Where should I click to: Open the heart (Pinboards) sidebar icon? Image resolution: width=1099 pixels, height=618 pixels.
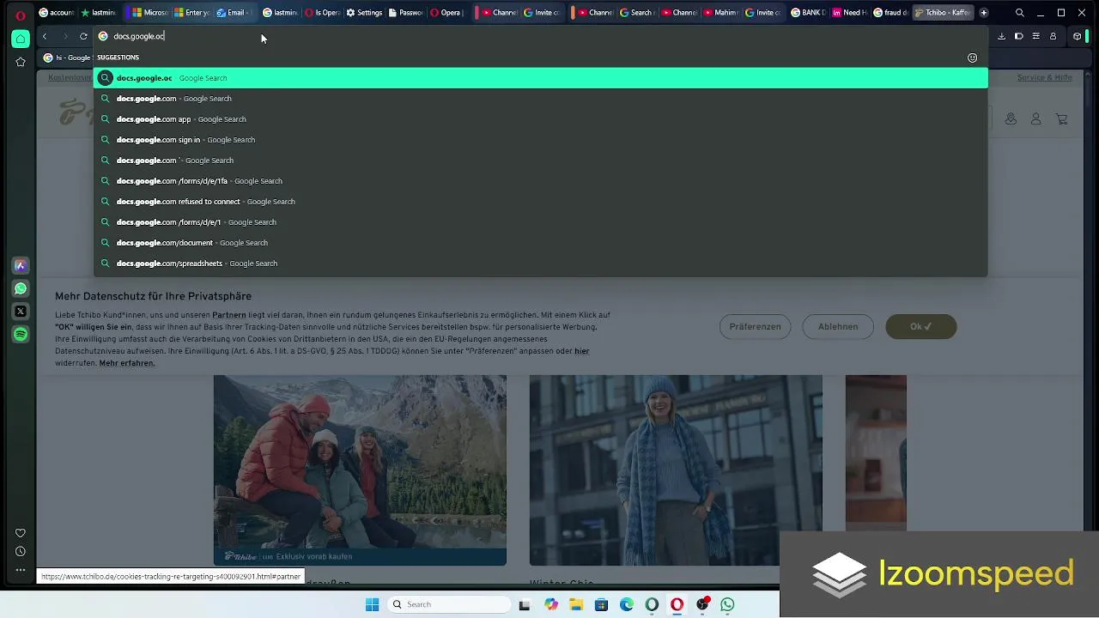(21, 533)
